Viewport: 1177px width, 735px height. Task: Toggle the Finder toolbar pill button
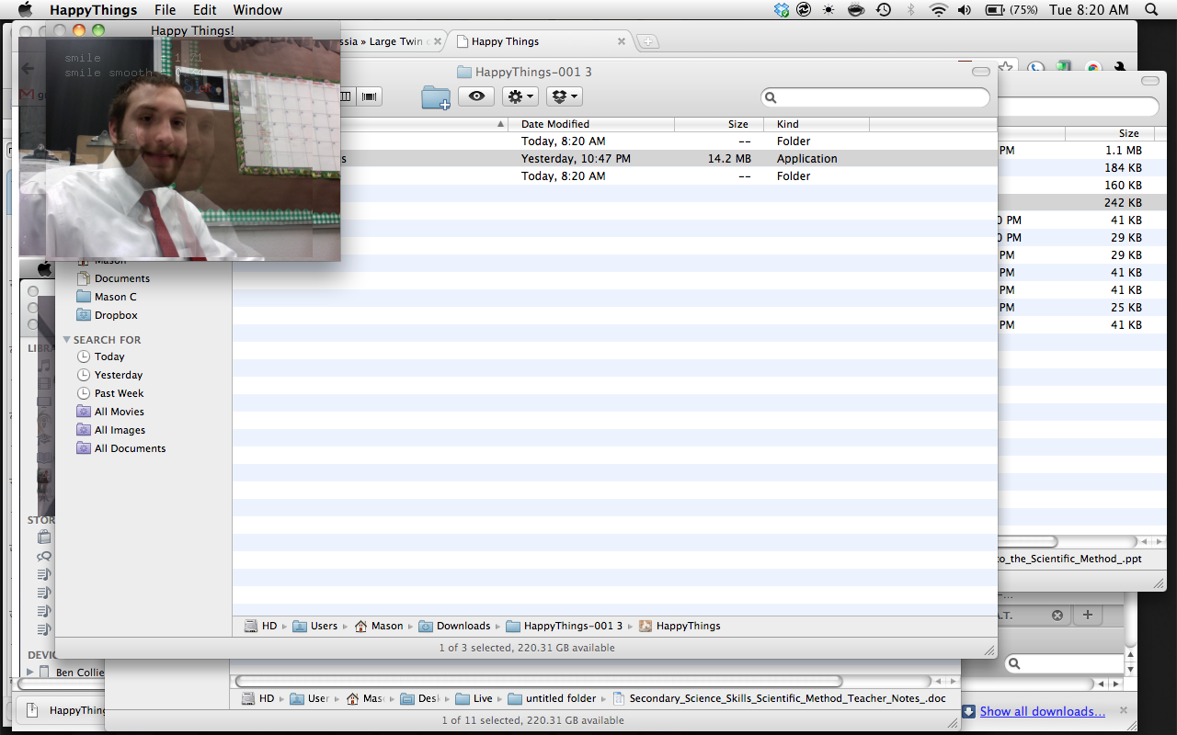coord(981,72)
